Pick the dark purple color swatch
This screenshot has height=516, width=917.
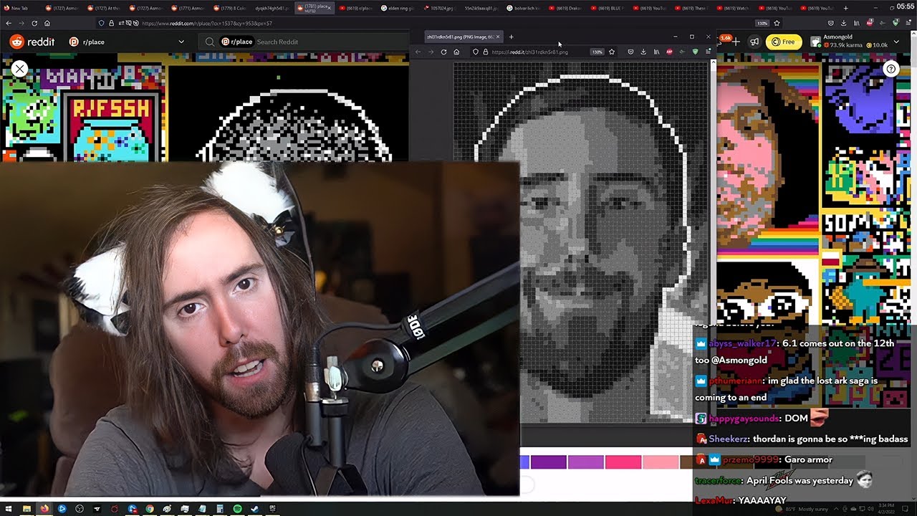point(548,462)
